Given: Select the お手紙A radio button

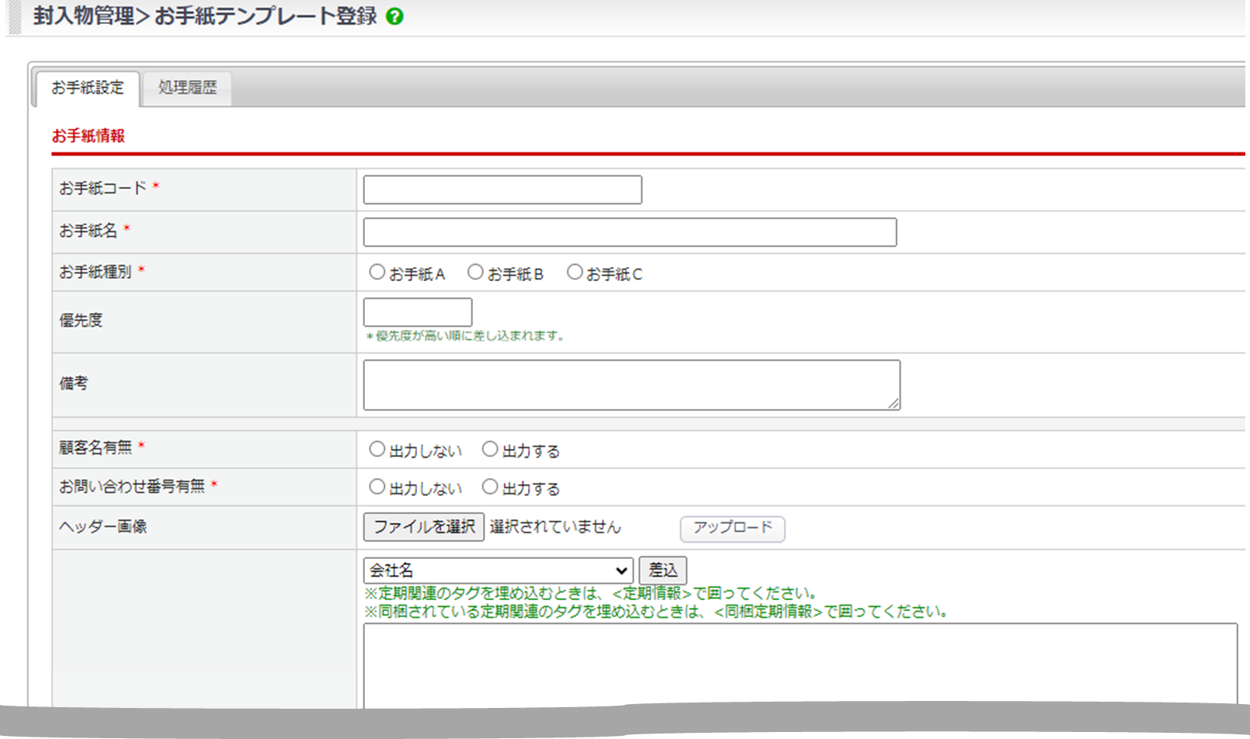Looking at the screenshot, I should 377,272.
